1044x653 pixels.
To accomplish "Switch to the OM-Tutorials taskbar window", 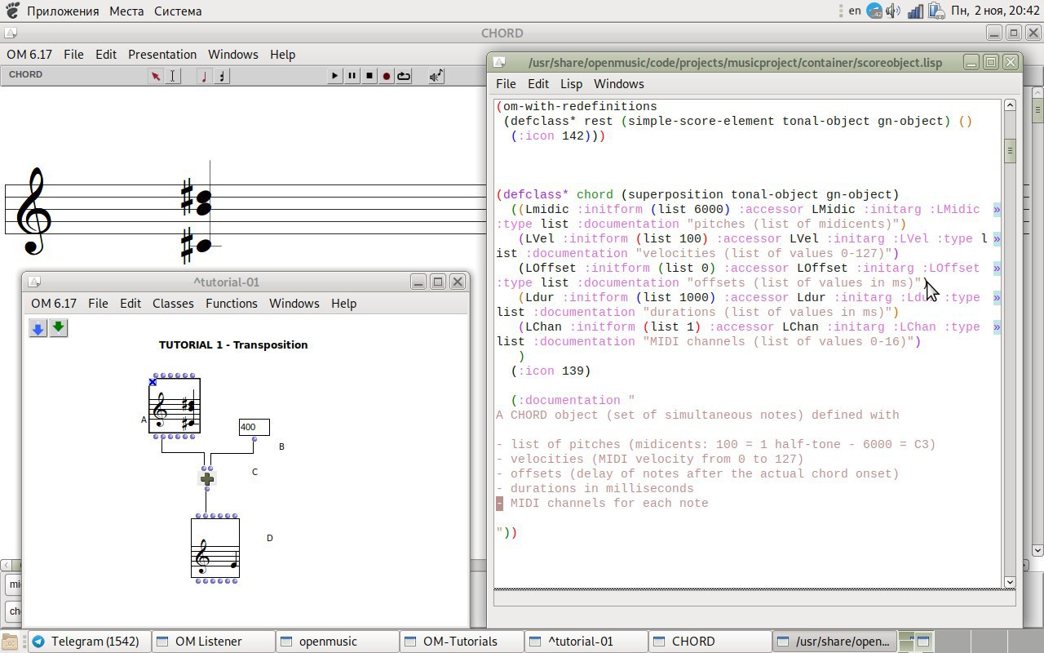I will pos(460,642).
